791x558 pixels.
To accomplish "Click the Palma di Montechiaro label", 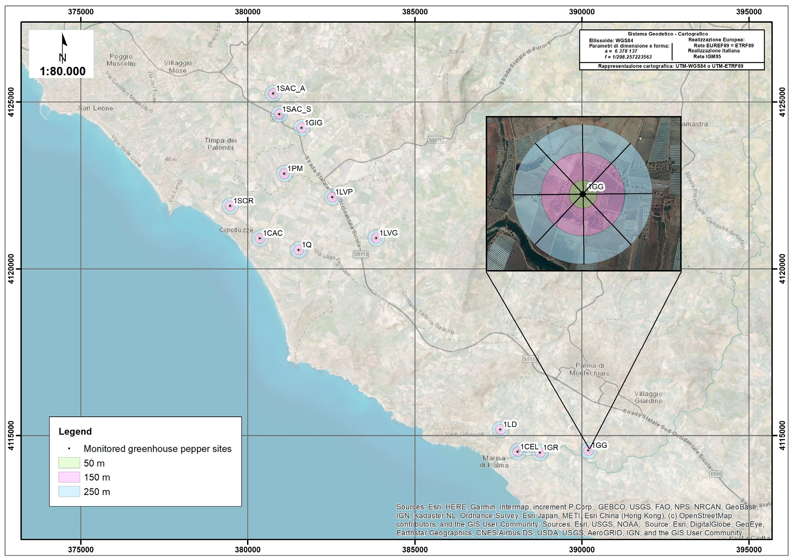I will click(x=589, y=369).
